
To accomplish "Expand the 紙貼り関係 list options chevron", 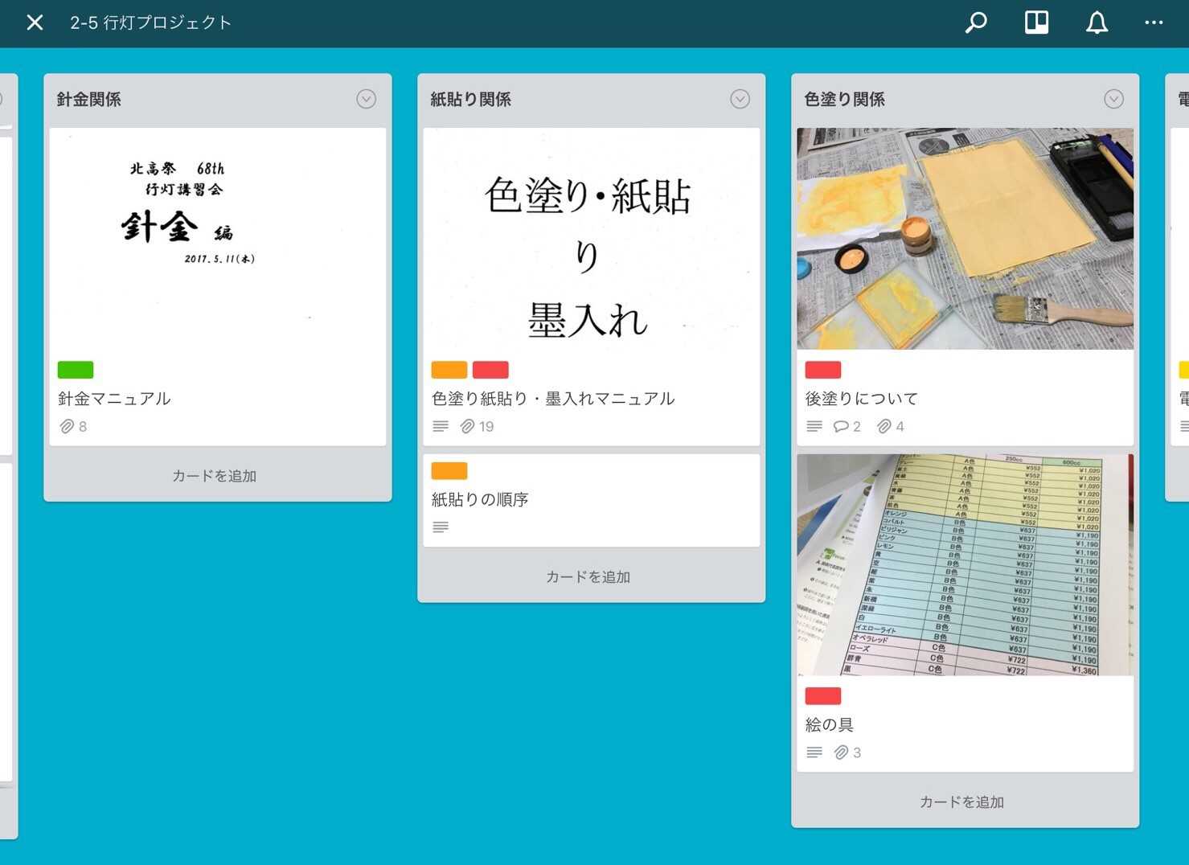I will tap(740, 99).
